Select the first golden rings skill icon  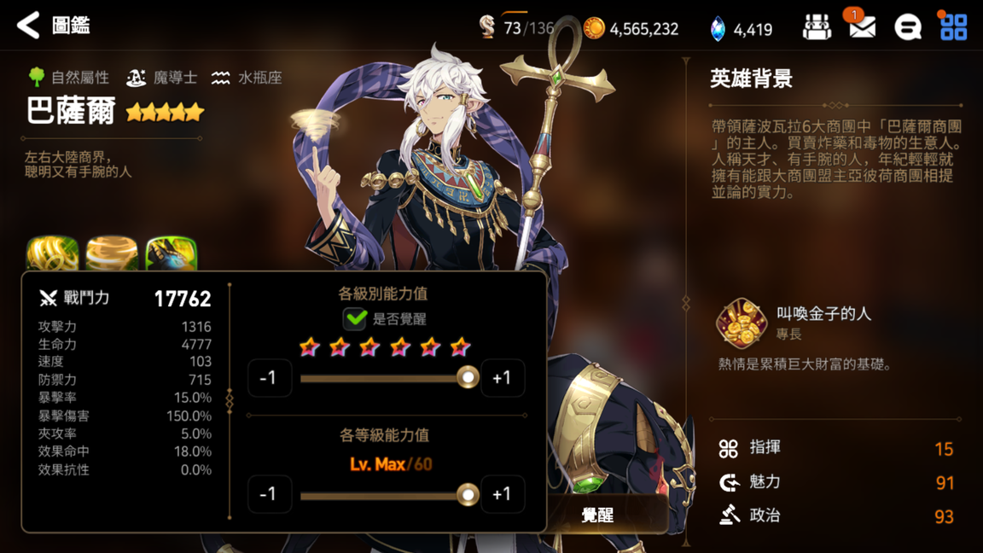point(53,253)
